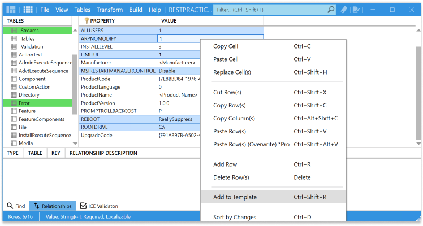
Task: Click the CustomAction table icon
Action: [x=14, y=87]
